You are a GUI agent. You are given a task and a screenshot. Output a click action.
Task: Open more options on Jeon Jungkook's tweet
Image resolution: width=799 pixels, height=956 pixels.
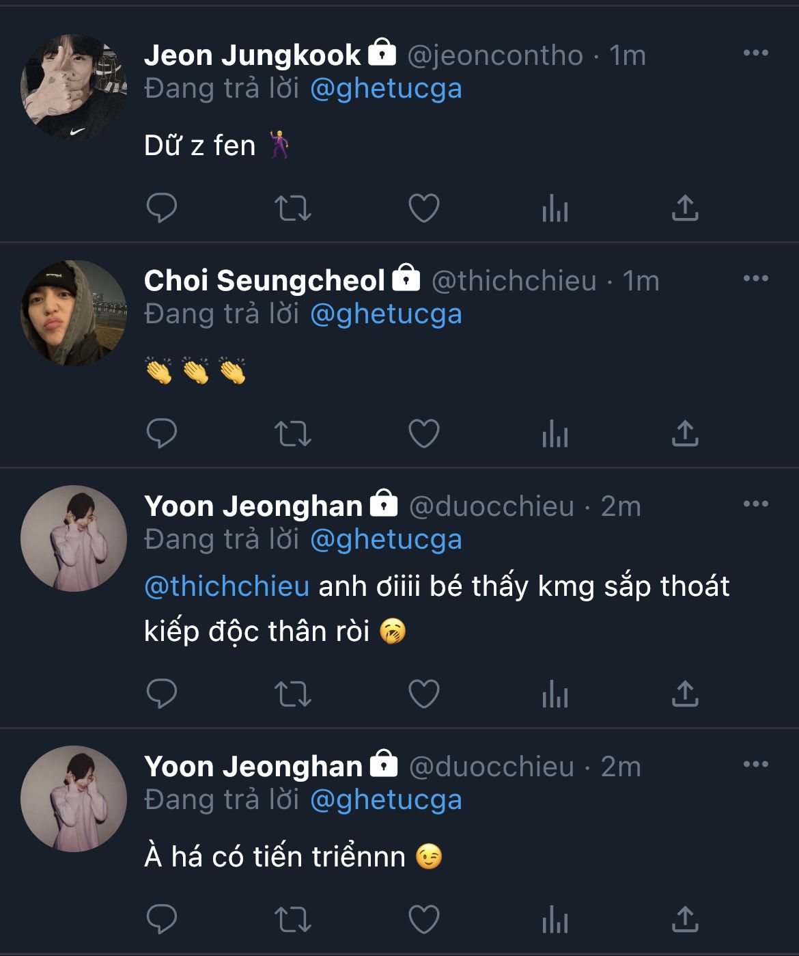coord(755,53)
